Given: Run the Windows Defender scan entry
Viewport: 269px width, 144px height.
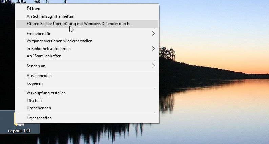Looking at the screenshot, I should (87, 24).
